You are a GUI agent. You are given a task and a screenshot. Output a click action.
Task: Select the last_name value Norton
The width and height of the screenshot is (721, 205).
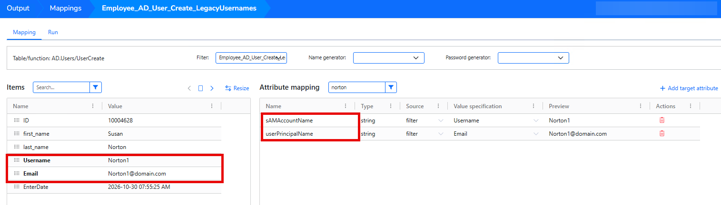point(117,147)
